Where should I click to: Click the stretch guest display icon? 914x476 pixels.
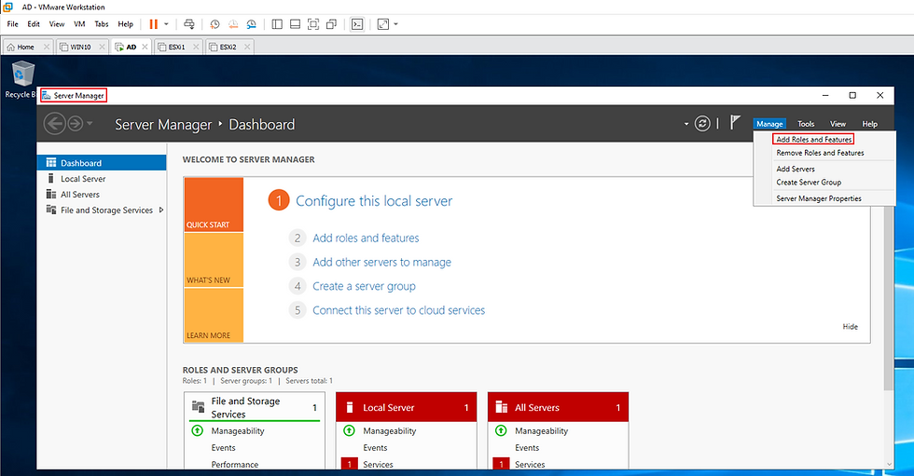pyautogui.click(x=383, y=24)
